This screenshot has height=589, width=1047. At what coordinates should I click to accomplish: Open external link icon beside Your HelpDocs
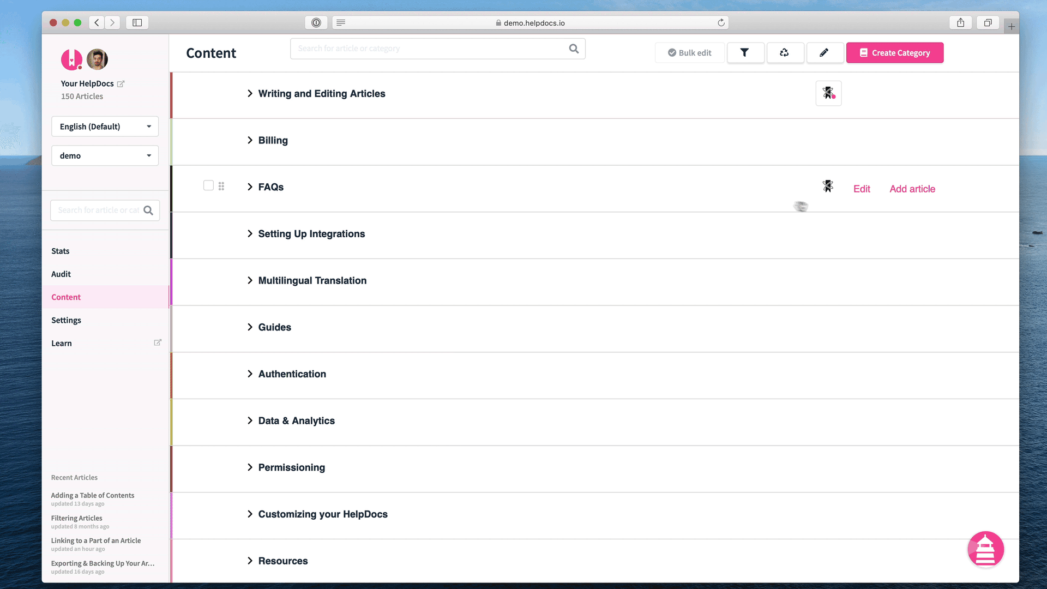click(121, 84)
